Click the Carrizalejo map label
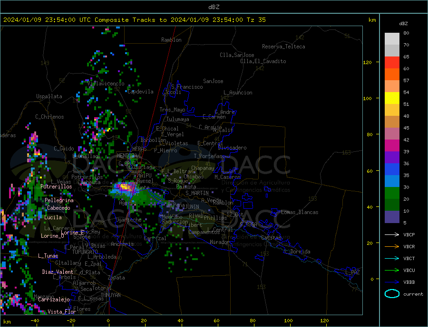Image resolution: width=428 pixels, height=327 pixels. coord(54,300)
